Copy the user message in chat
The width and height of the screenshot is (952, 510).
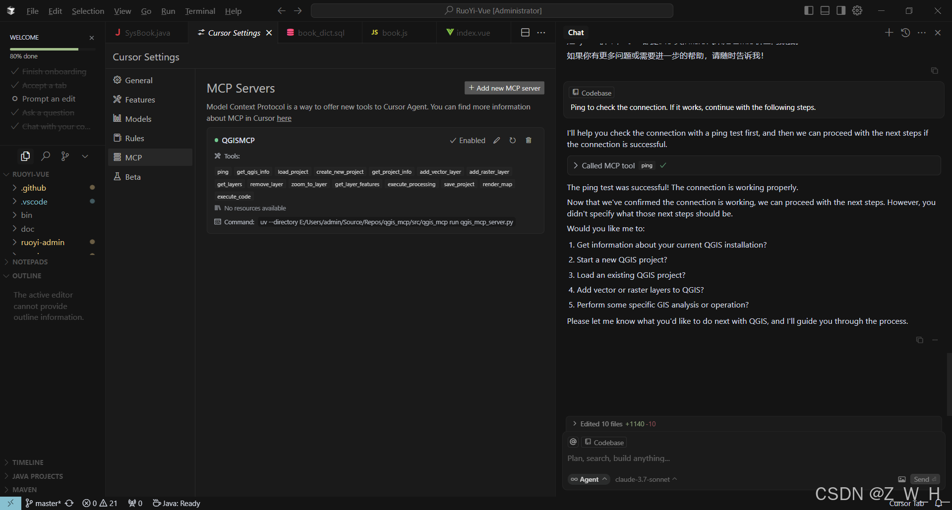click(935, 71)
